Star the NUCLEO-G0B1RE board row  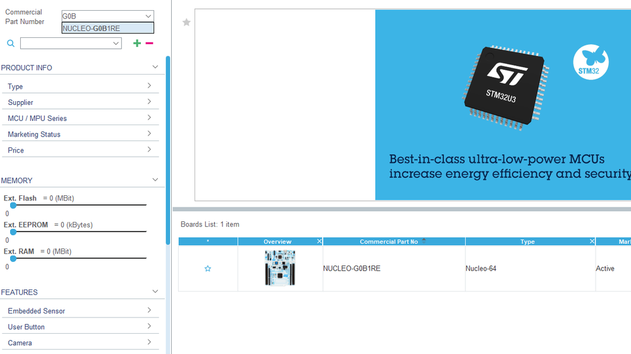click(208, 269)
